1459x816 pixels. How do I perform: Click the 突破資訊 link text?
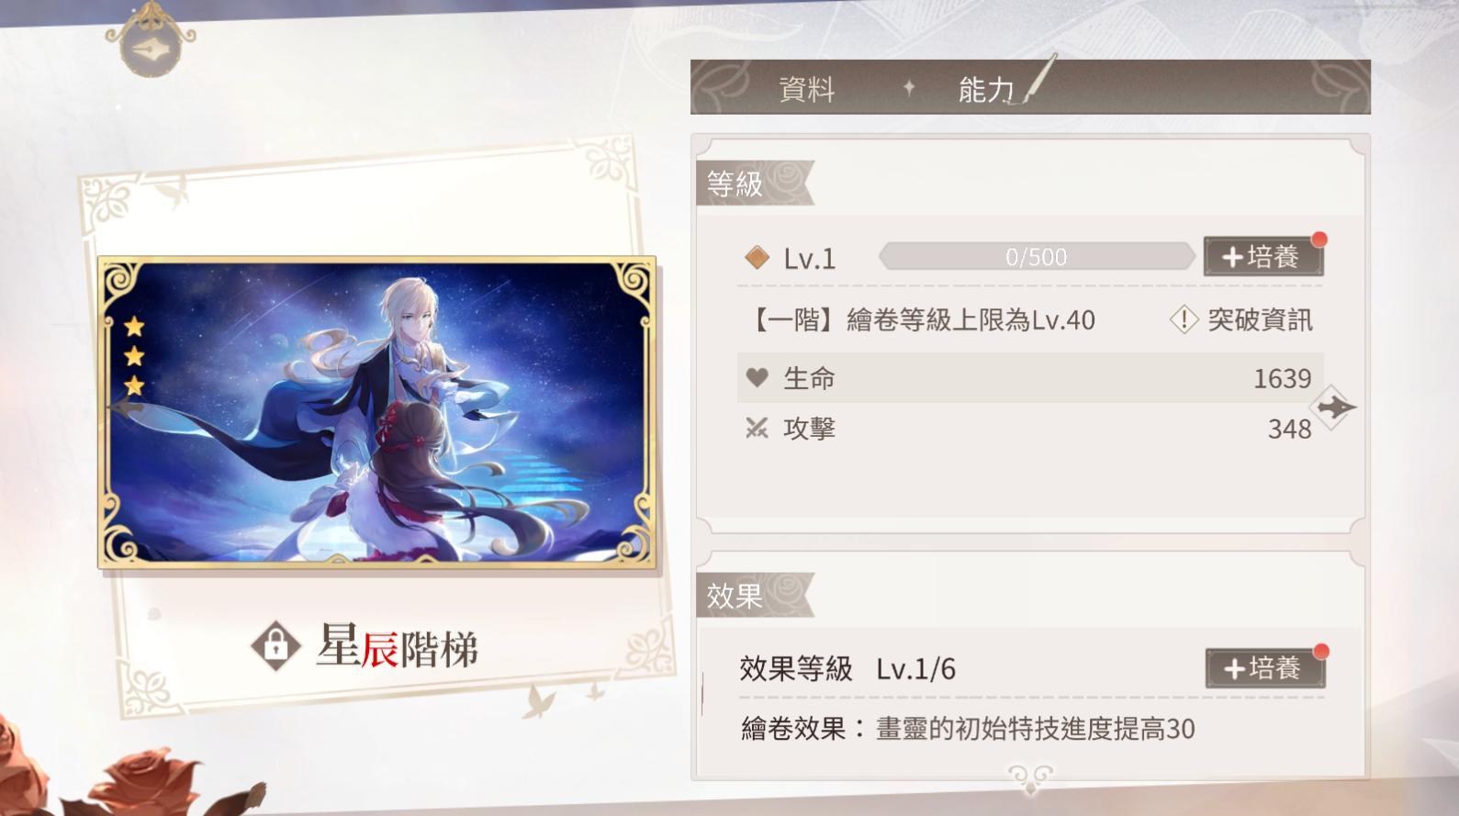point(1260,319)
